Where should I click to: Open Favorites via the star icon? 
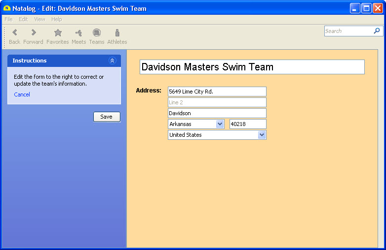pyautogui.click(x=58, y=33)
